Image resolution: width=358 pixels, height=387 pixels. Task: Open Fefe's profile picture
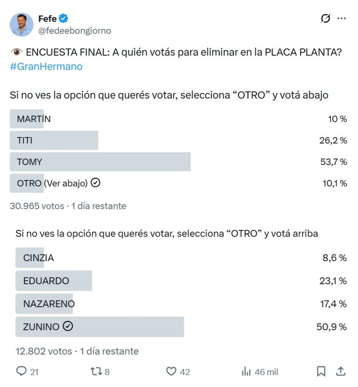point(21,24)
